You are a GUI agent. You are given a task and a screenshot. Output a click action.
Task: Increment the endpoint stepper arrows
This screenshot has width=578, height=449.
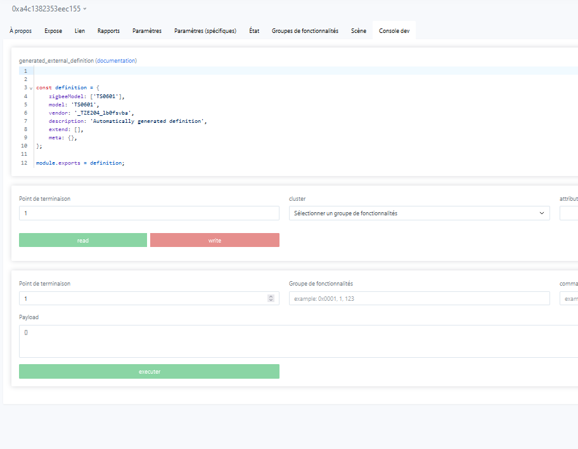[271, 296]
